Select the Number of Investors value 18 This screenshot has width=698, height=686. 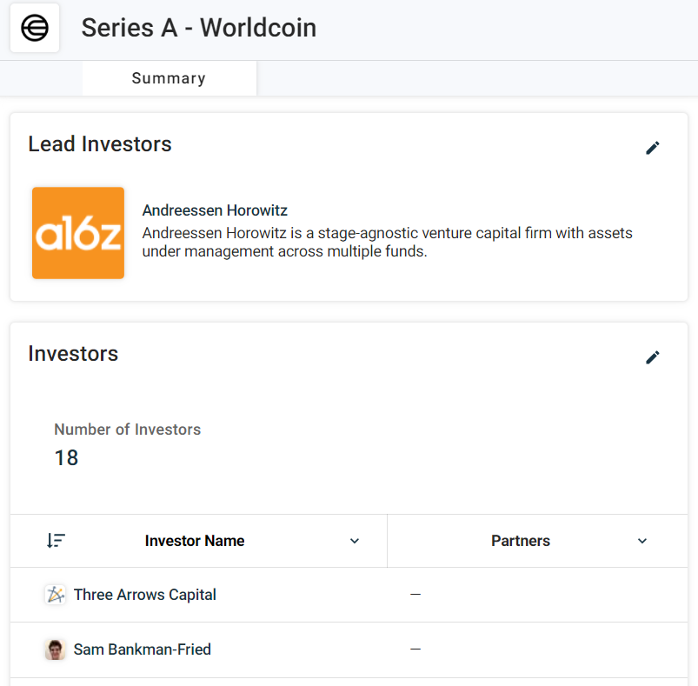tap(66, 457)
